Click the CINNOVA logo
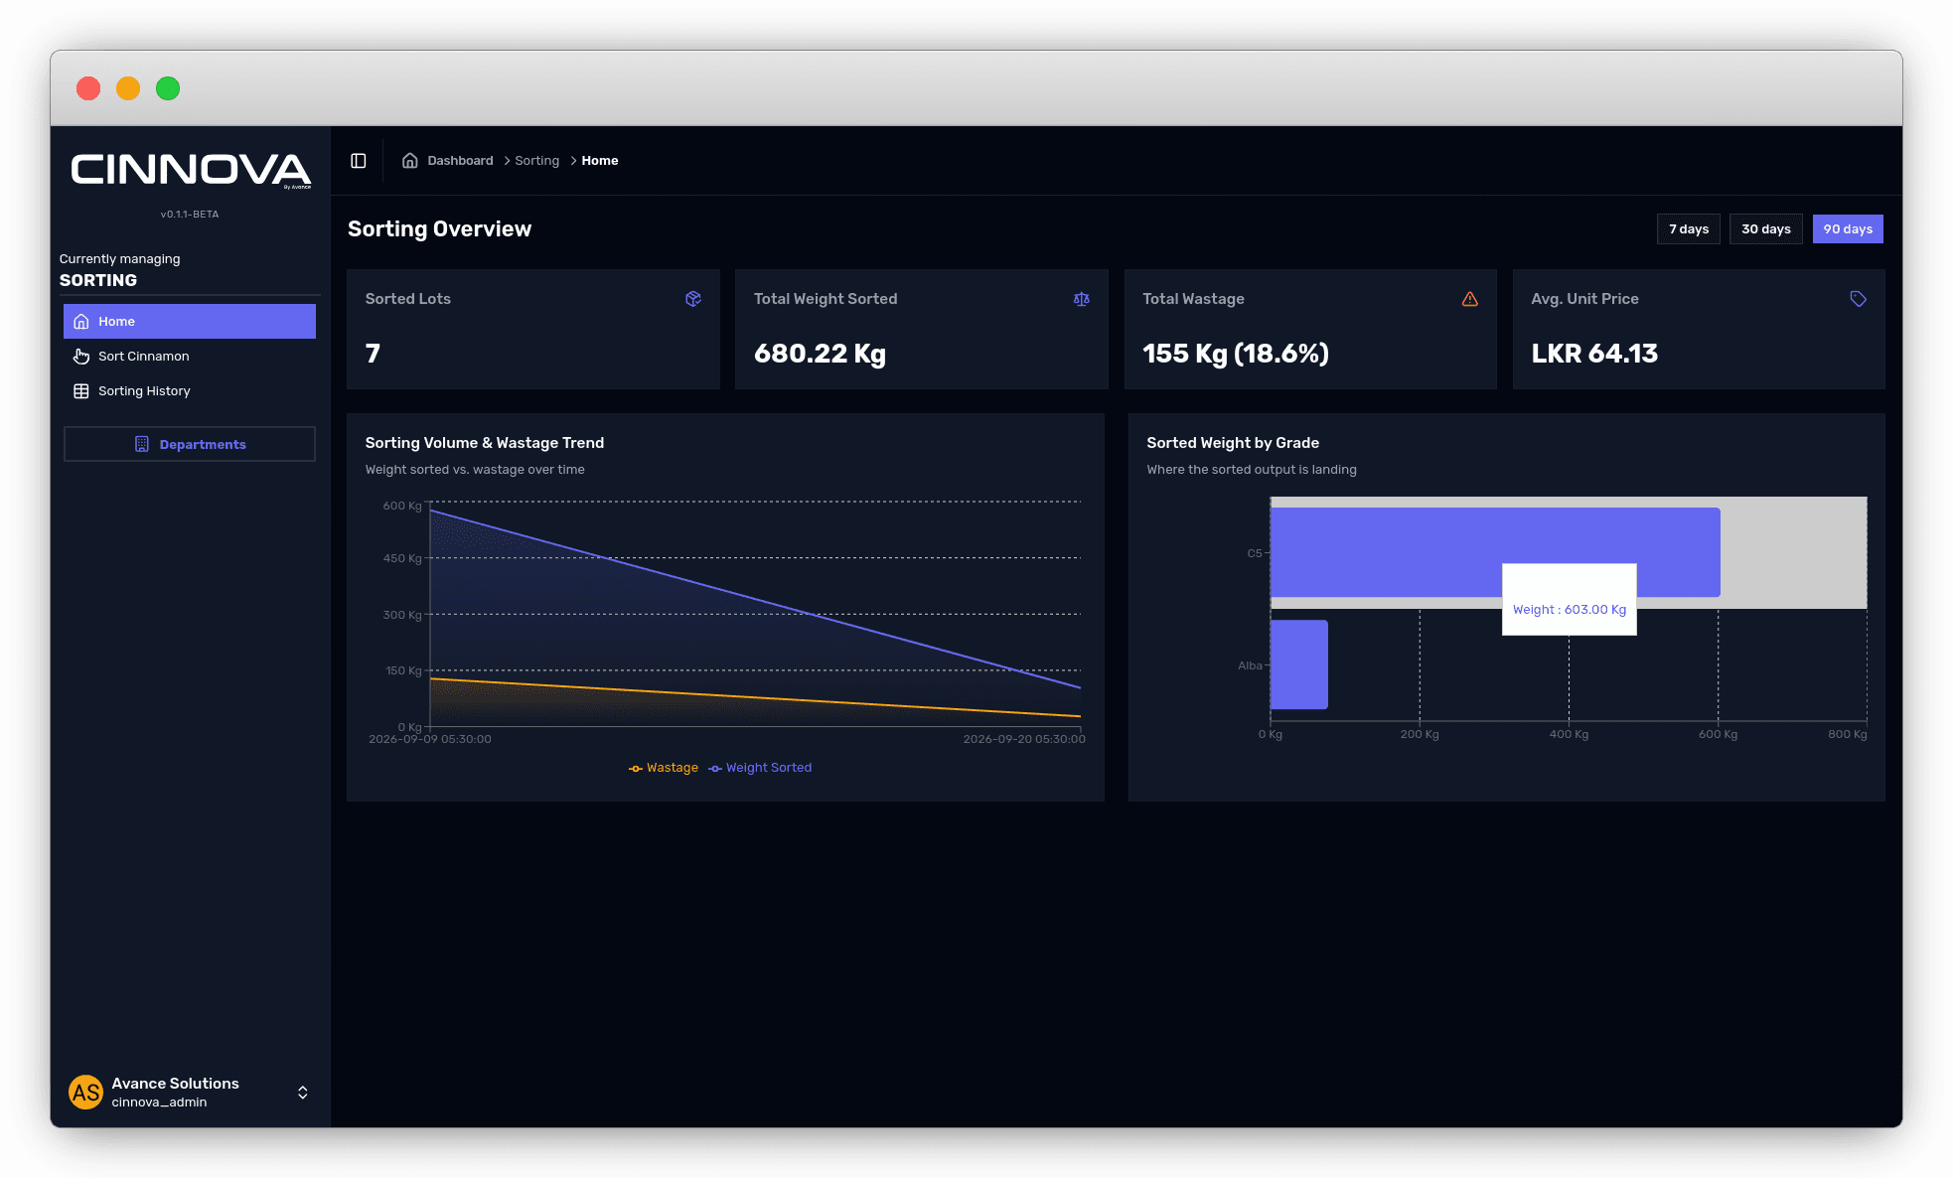The image size is (1953, 1178). [x=191, y=170]
